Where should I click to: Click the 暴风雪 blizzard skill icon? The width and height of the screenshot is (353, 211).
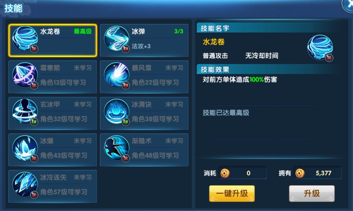117,75
